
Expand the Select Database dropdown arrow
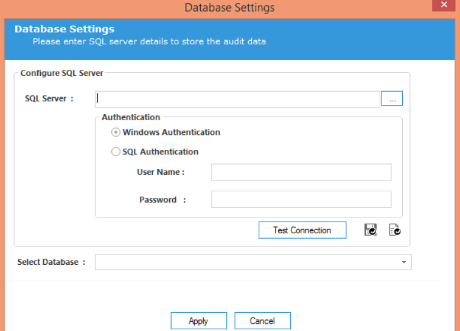point(404,262)
